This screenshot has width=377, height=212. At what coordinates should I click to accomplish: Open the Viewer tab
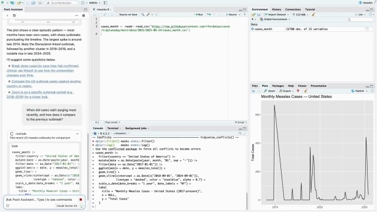point(302,86)
